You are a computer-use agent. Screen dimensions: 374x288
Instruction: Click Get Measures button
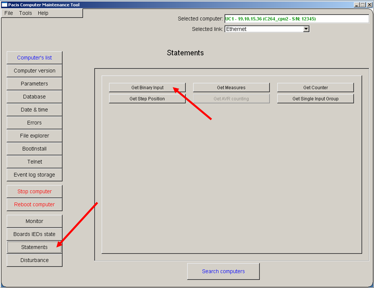231,87
